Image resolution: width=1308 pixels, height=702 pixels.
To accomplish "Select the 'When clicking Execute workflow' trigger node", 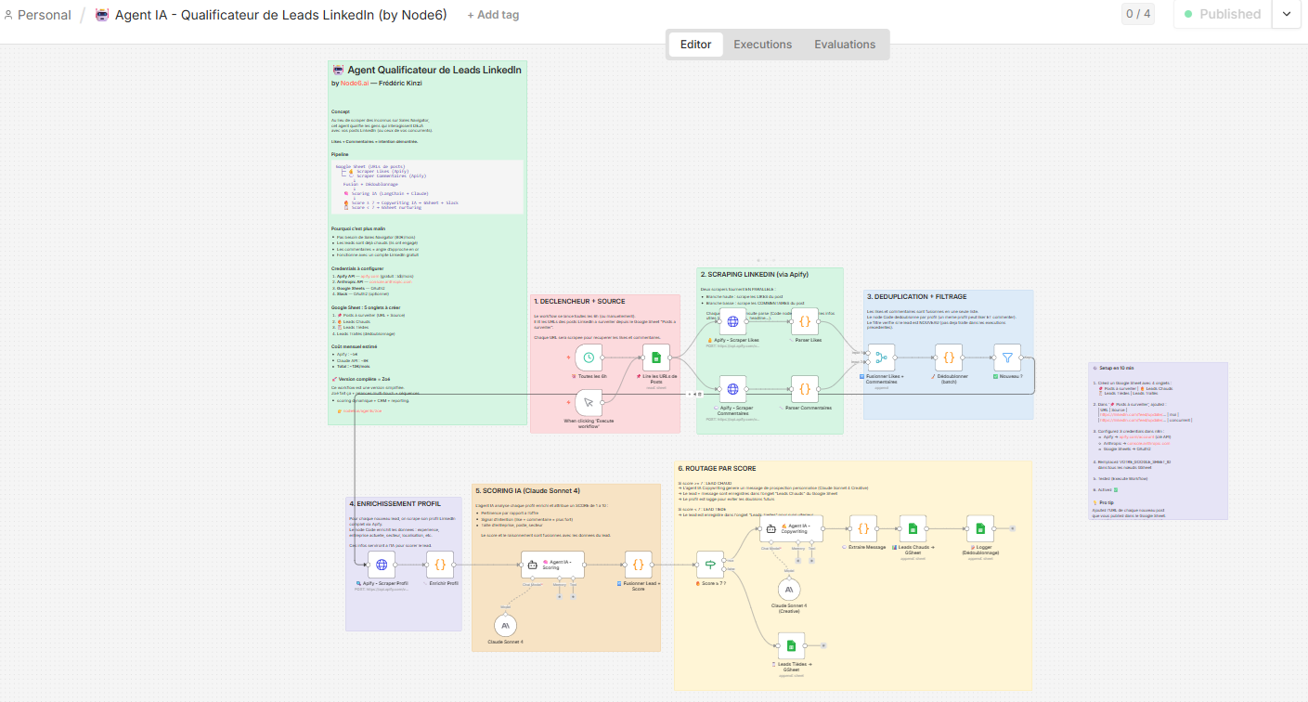I will click(589, 402).
